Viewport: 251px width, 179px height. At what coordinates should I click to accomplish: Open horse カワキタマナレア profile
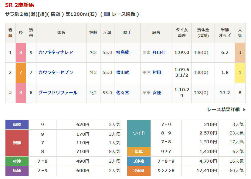point(56,52)
